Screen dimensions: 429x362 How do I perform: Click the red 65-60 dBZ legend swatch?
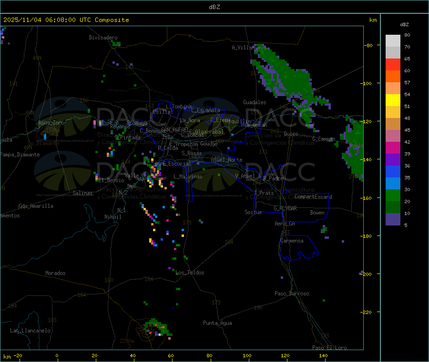[393, 64]
